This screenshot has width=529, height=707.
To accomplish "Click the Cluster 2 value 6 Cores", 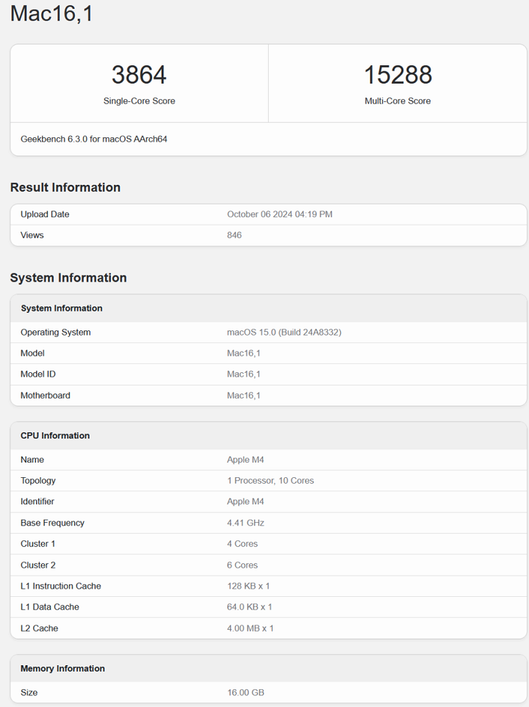I will click(x=242, y=565).
